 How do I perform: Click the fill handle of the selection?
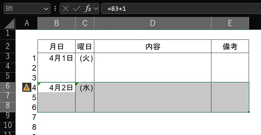(249, 112)
